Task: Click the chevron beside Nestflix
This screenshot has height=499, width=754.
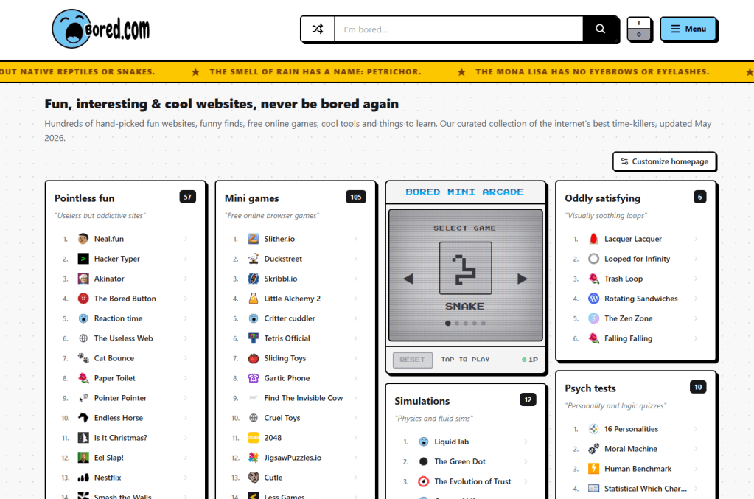Action: point(185,478)
